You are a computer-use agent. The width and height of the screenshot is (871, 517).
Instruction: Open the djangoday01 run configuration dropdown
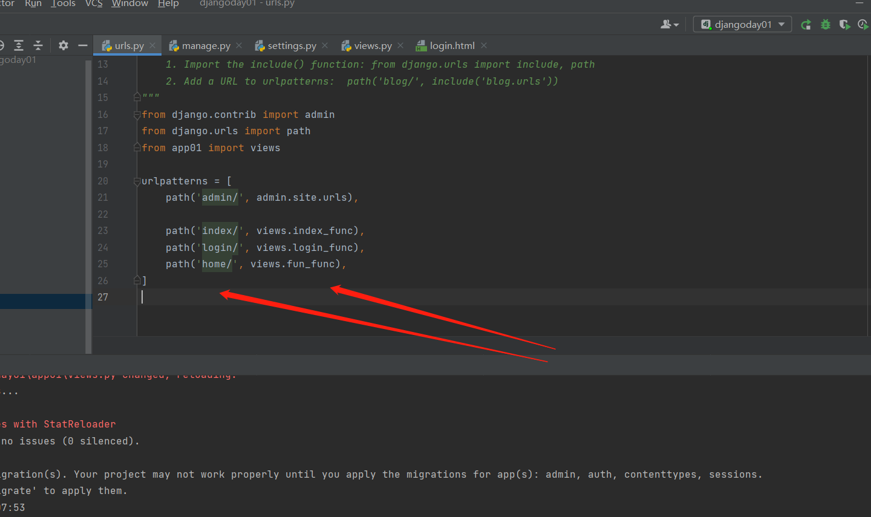point(742,25)
